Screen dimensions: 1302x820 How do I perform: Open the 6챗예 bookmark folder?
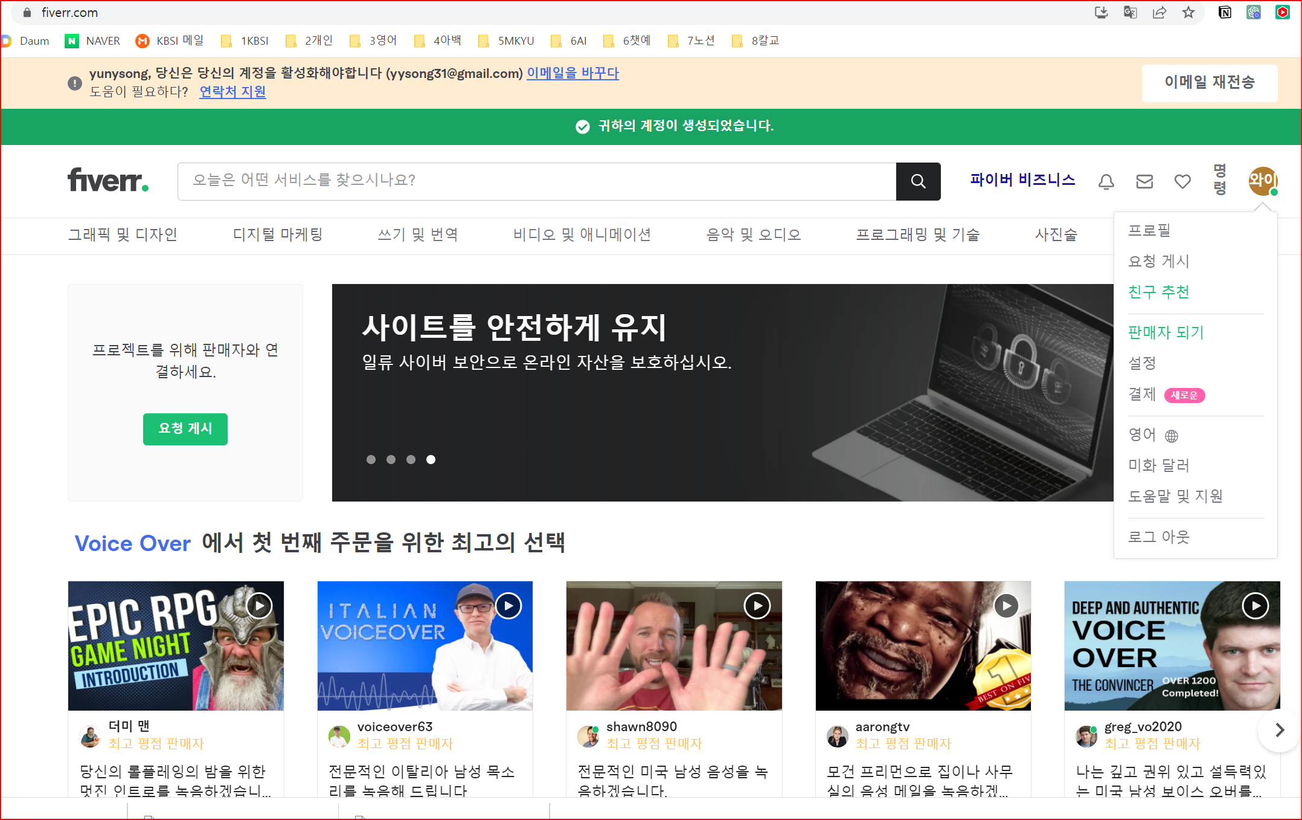pyautogui.click(x=627, y=40)
